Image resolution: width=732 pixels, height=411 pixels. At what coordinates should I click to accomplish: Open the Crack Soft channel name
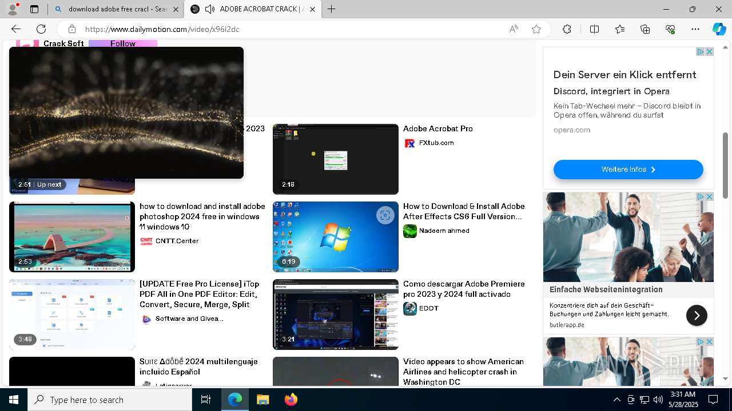(x=63, y=43)
